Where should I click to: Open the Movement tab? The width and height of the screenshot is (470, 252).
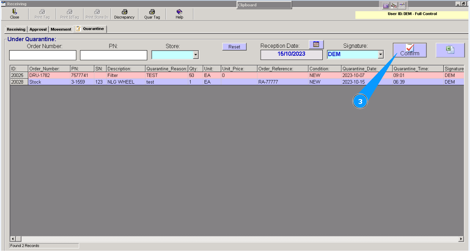coord(60,29)
